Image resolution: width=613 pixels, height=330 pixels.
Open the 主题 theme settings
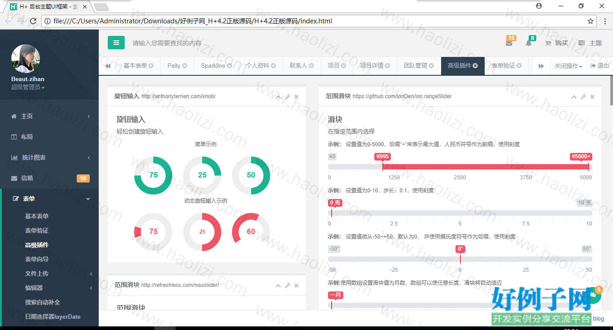[590, 43]
